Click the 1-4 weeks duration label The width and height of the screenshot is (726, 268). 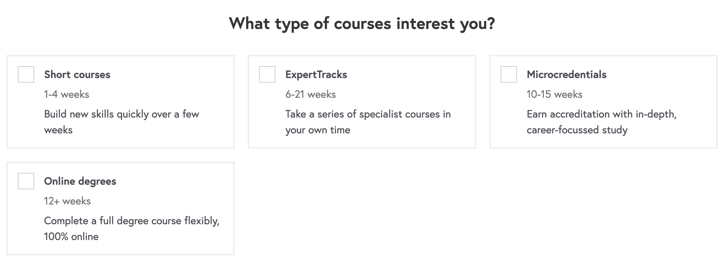pyautogui.click(x=66, y=94)
